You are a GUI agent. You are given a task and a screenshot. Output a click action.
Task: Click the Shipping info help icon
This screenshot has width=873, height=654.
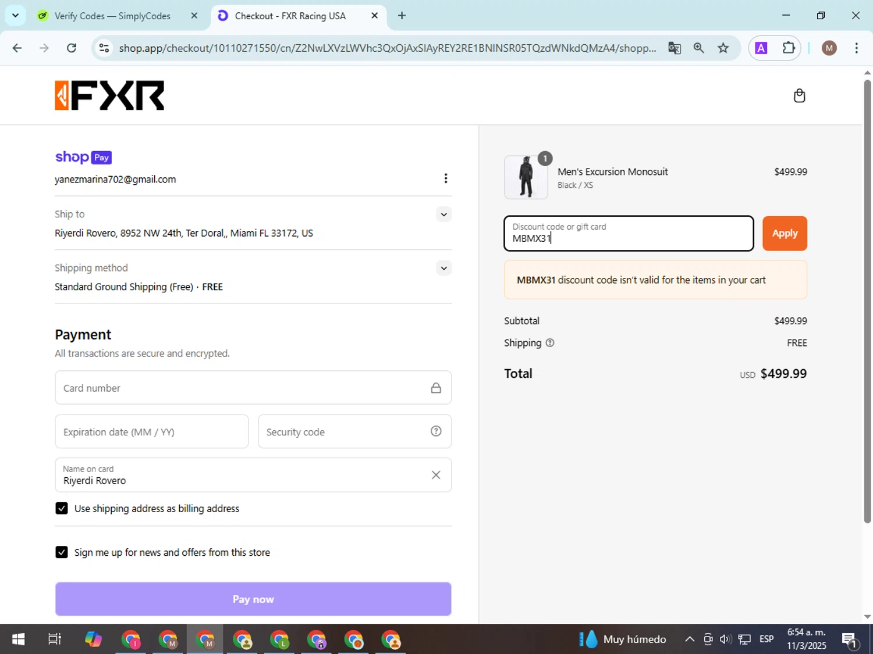pyautogui.click(x=550, y=343)
